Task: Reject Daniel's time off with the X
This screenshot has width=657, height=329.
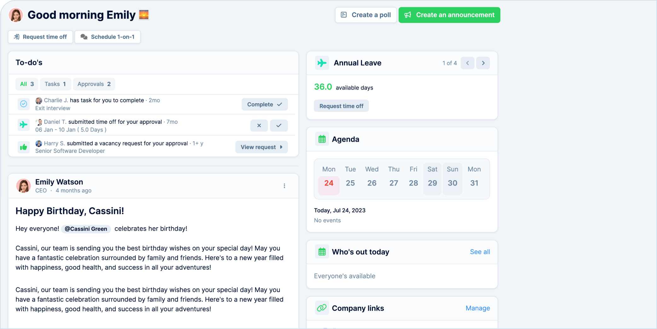Action: click(x=259, y=125)
